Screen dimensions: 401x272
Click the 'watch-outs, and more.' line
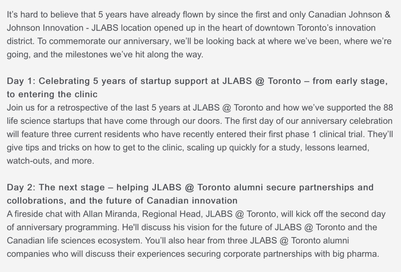tap(51, 161)
